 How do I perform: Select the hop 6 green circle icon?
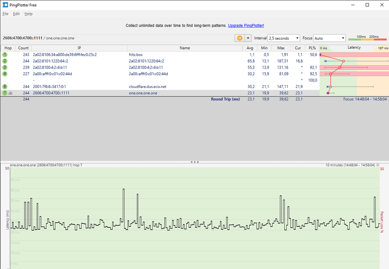click(x=5, y=86)
